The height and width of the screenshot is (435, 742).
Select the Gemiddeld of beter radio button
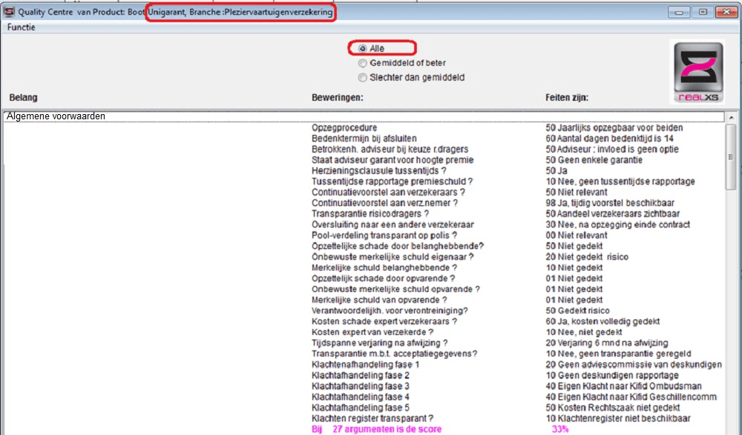coord(363,63)
